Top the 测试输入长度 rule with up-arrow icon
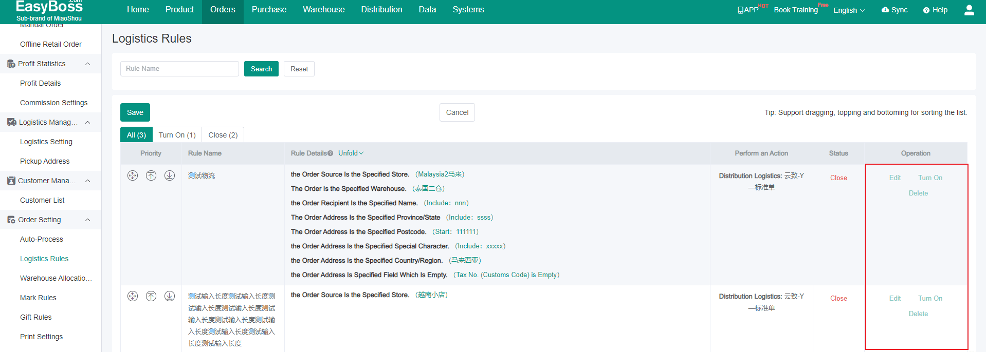 (x=151, y=296)
